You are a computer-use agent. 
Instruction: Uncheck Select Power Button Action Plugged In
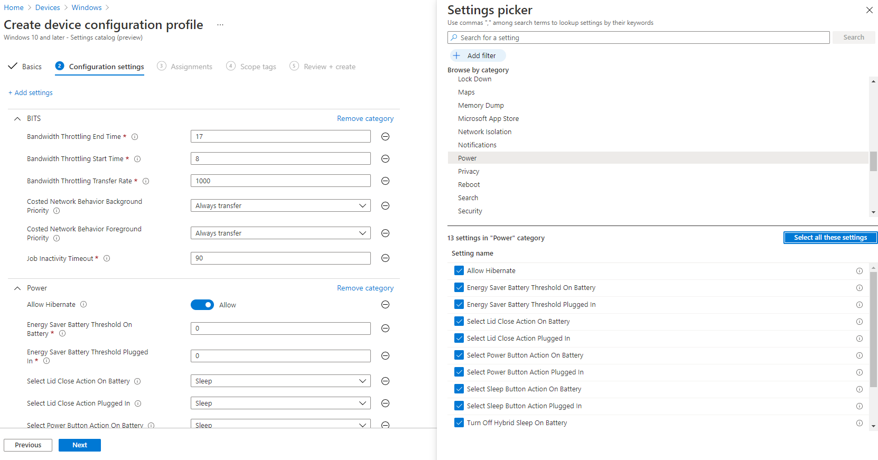tap(459, 372)
